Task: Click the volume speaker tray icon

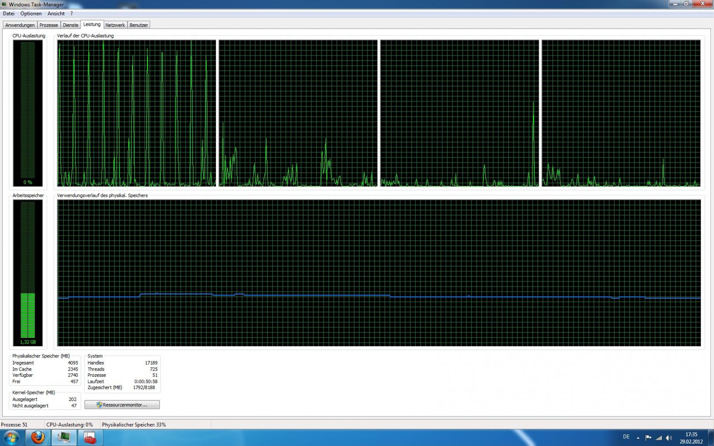Action: point(669,438)
